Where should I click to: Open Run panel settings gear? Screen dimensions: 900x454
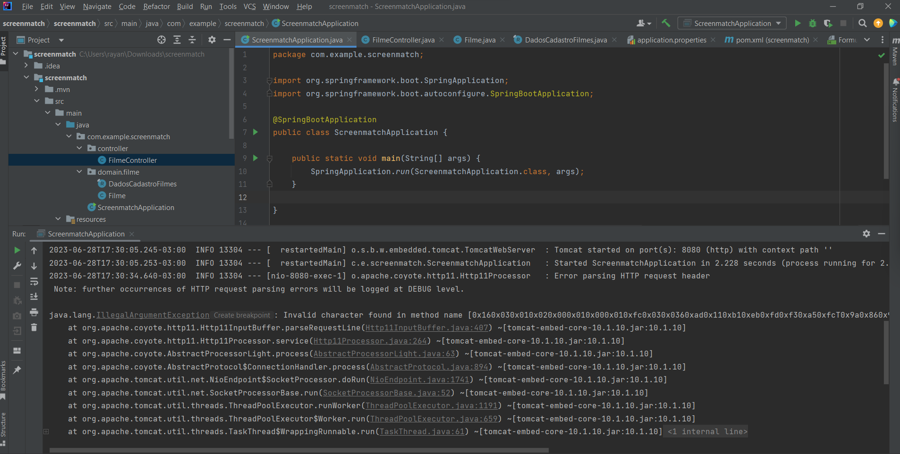coord(866,234)
